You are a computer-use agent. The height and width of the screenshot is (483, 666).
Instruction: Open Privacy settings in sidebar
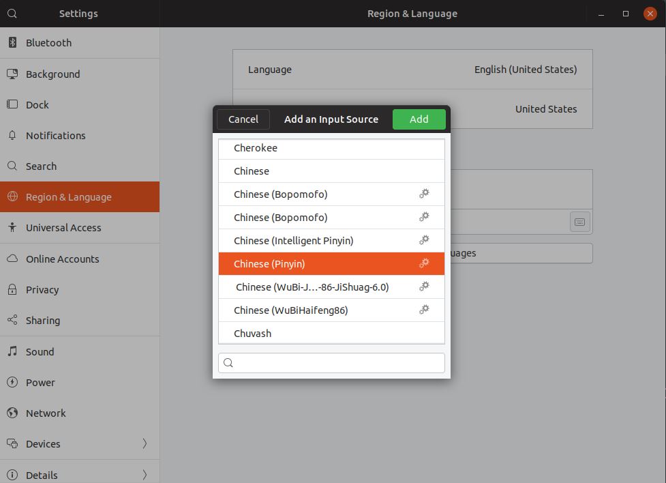42,290
